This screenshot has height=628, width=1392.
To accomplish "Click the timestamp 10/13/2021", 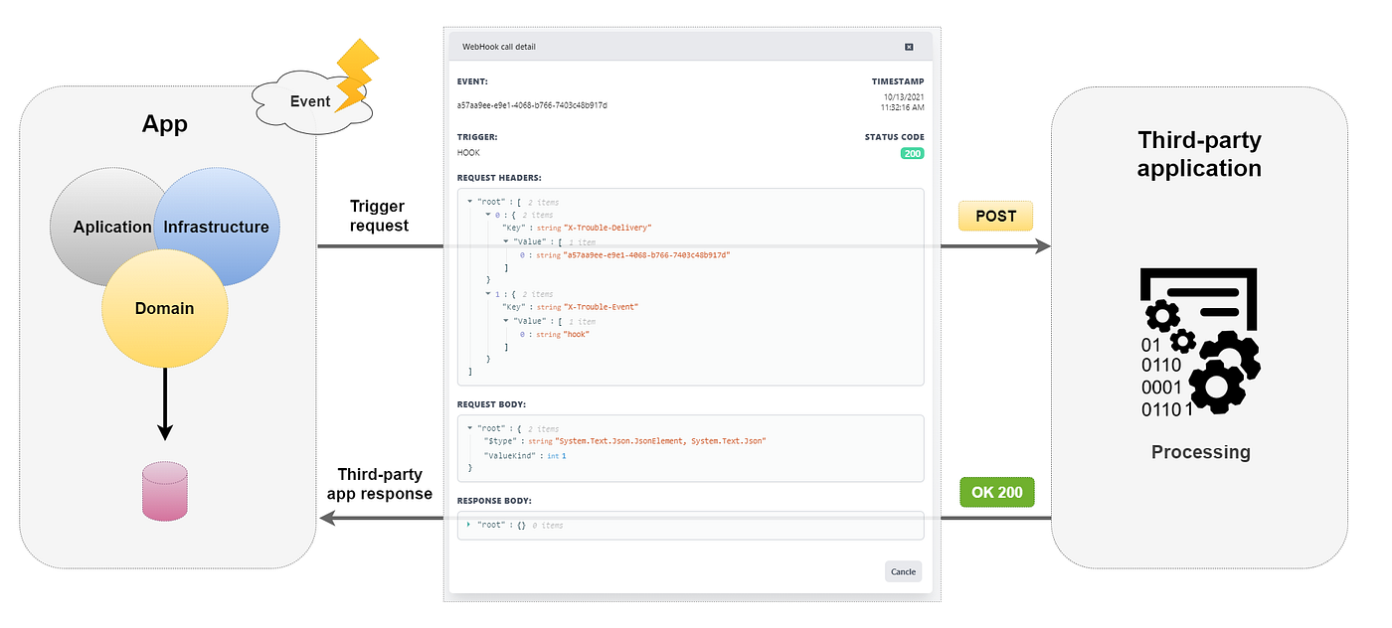I will (x=904, y=96).
